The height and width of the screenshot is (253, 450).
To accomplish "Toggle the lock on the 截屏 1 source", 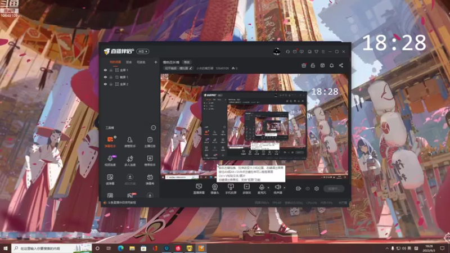I will click(111, 77).
